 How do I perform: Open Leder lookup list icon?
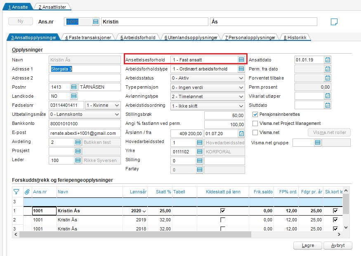click(78, 160)
